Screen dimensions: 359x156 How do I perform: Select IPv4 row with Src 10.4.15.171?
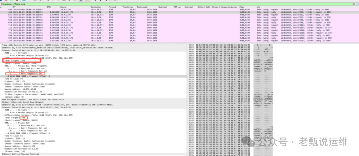pyautogui.click(x=93, y=107)
